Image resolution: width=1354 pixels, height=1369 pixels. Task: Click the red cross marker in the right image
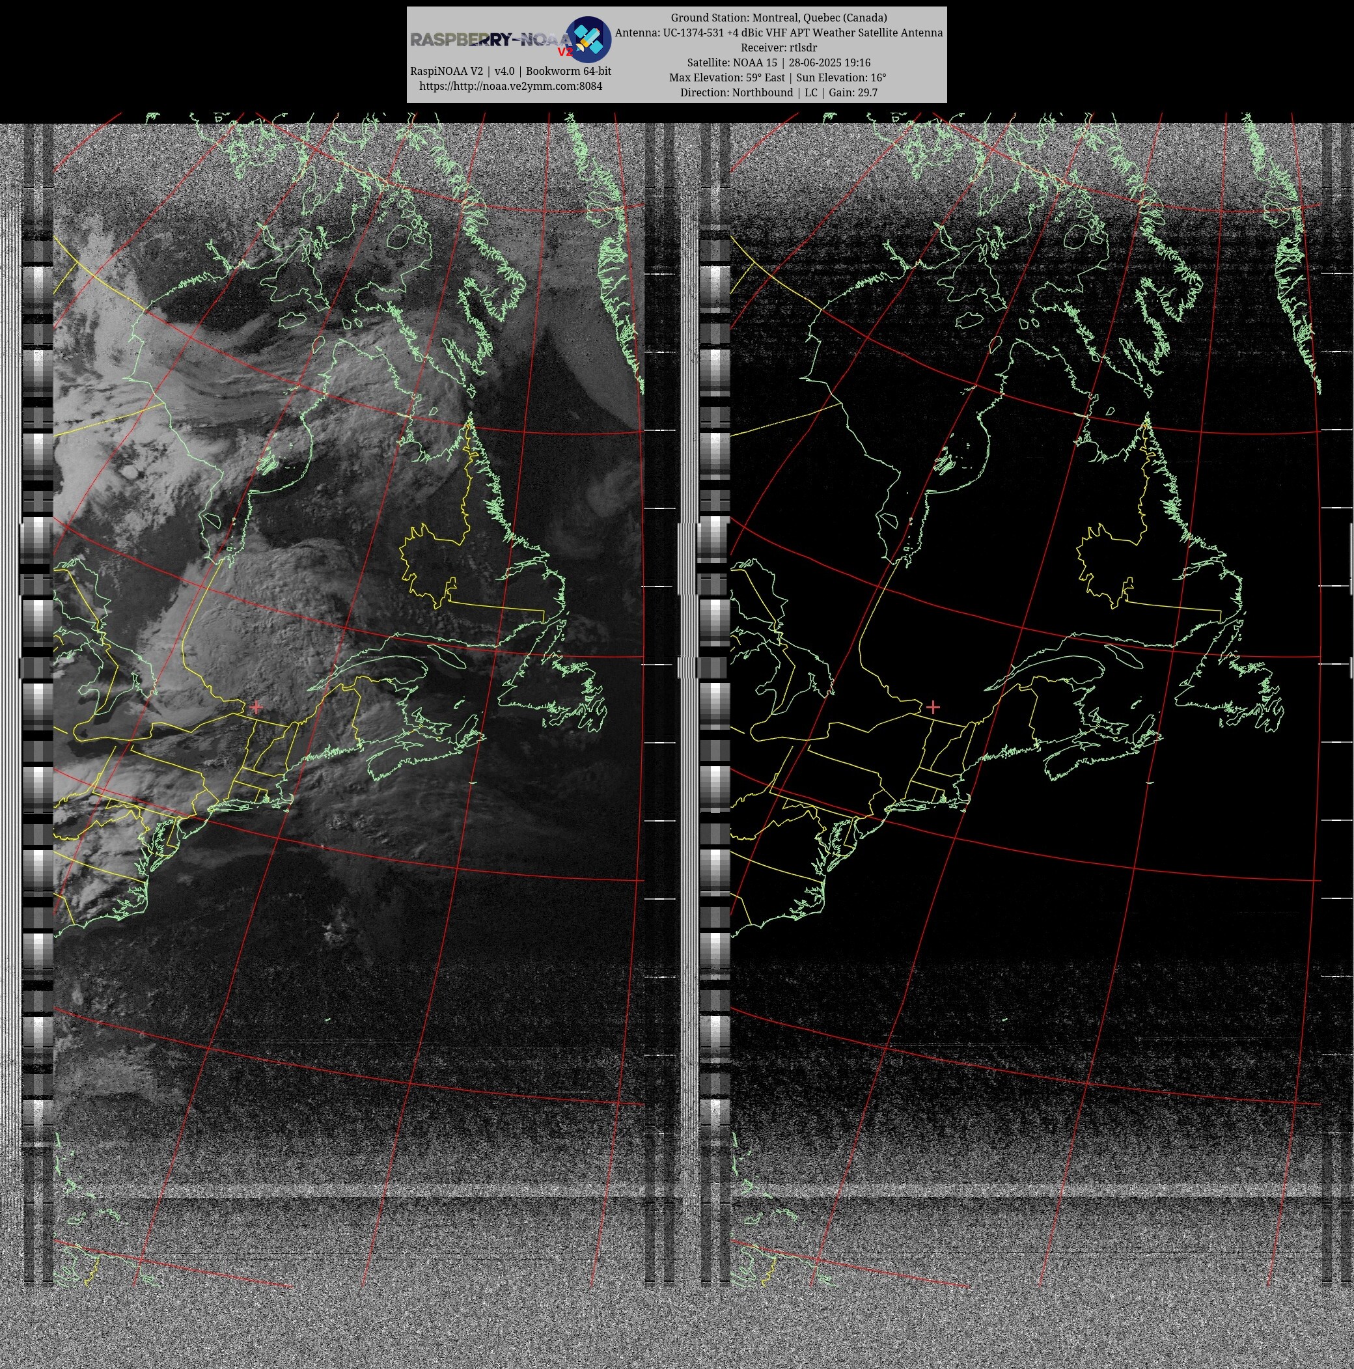tap(933, 707)
